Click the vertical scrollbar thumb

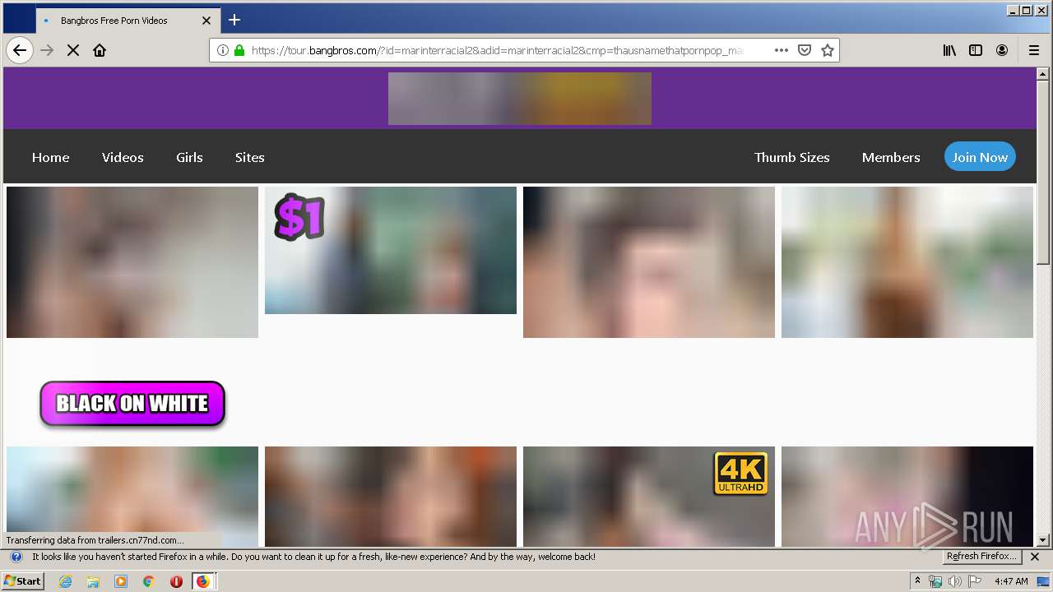(1043, 173)
